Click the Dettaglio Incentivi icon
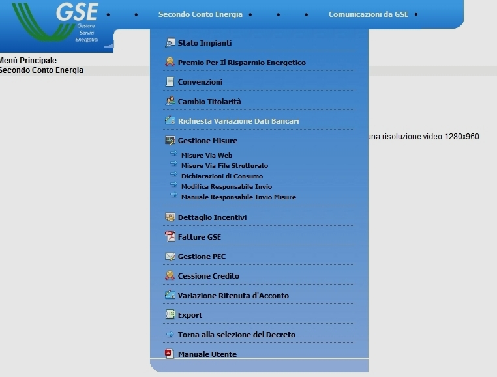Image resolution: width=497 pixels, height=377 pixels. (170, 217)
